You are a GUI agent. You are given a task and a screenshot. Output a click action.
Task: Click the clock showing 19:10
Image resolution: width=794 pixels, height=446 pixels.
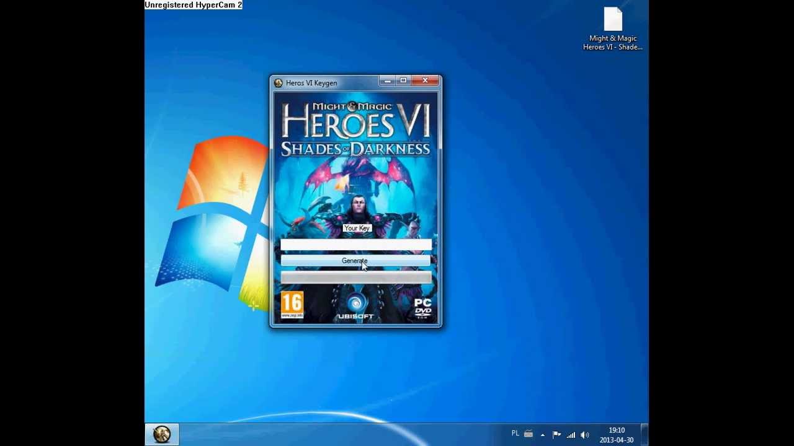point(617,435)
